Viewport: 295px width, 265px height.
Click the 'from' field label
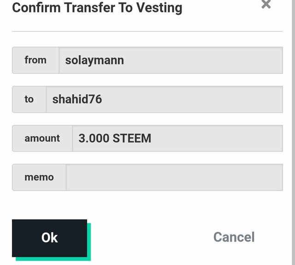pos(35,60)
